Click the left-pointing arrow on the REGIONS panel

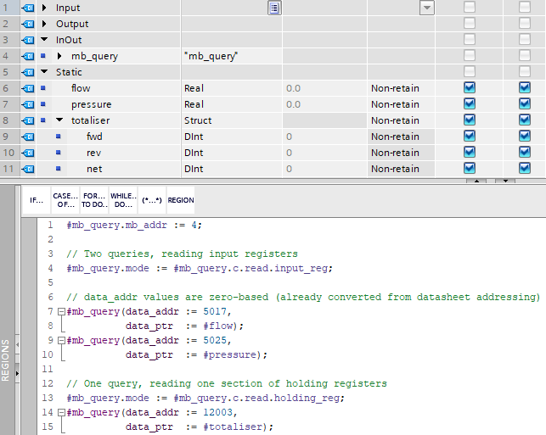click(18, 344)
